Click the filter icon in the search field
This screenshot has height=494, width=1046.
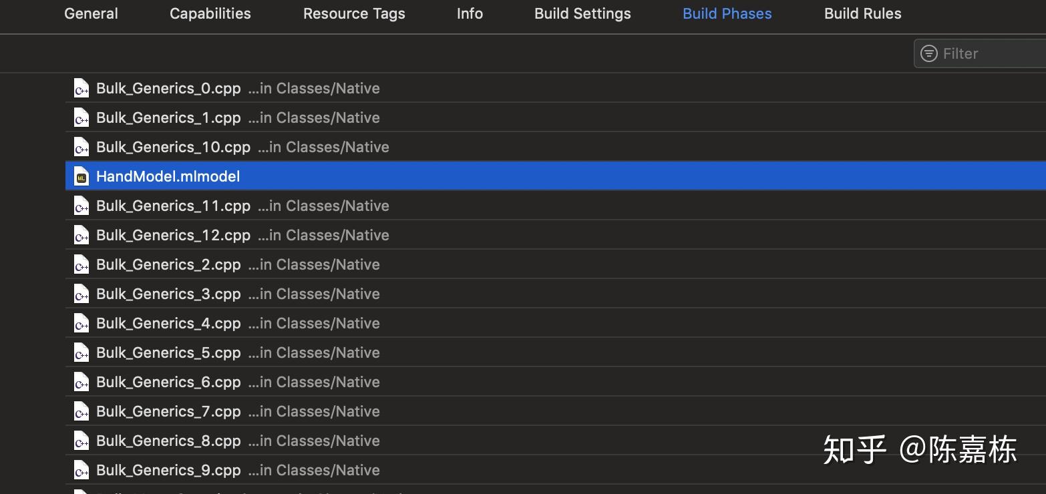click(x=928, y=53)
